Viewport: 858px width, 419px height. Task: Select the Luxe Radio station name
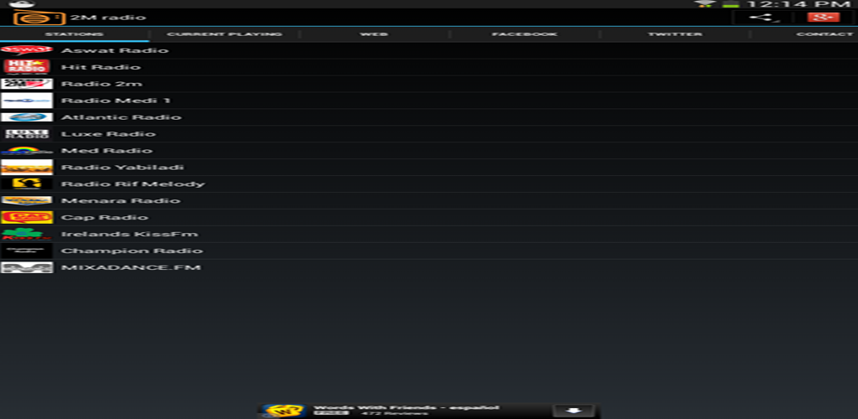[108, 134]
